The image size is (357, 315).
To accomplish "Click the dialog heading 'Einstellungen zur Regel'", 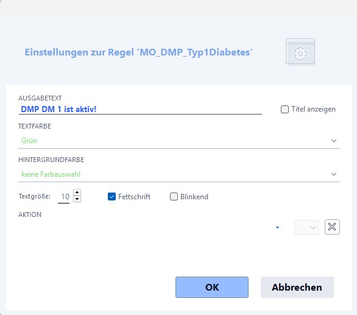I will tap(79, 52).
